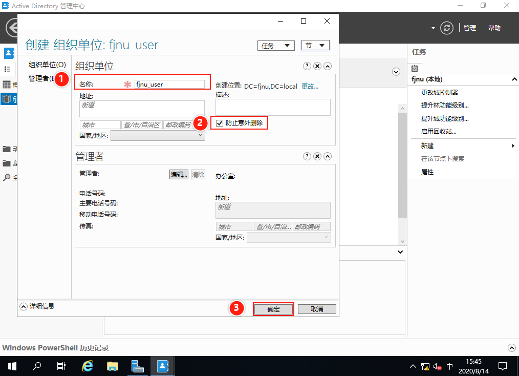The width and height of the screenshot is (519, 376).
Task: Click the close-section icon of 组织单位 section
Action: [317, 66]
